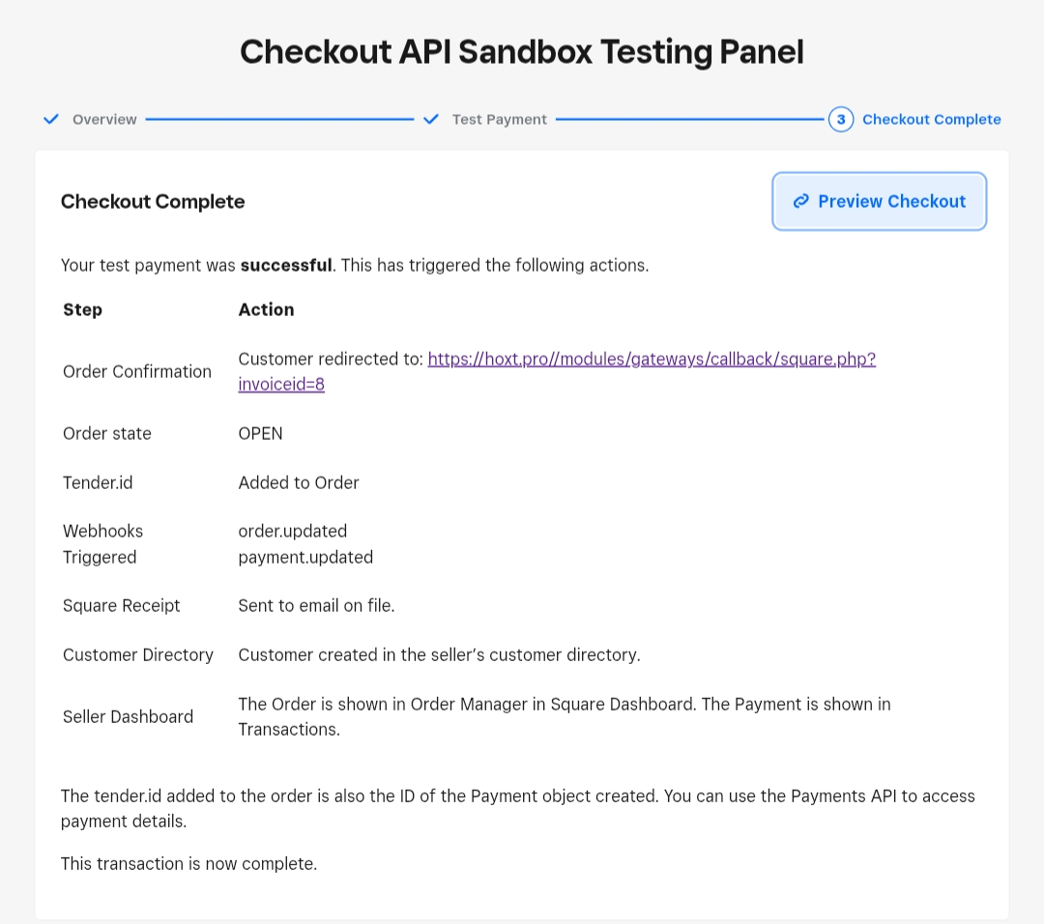Click the payment.updated webhook entry
Viewport: 1044px width, 924px height.
305,558
